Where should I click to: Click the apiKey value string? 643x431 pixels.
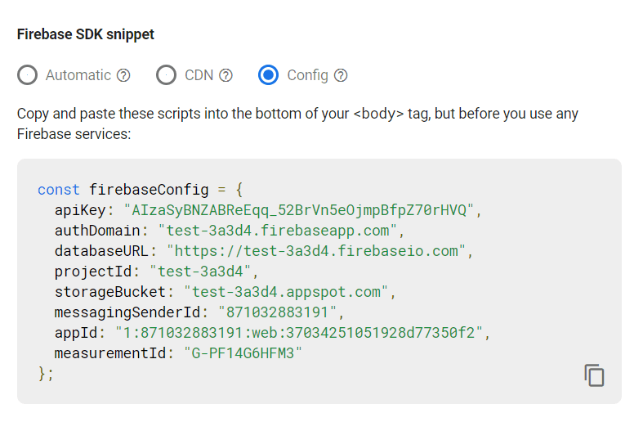tap(298, 209)
